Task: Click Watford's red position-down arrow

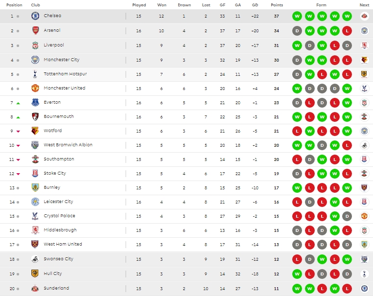Action: 18,131
